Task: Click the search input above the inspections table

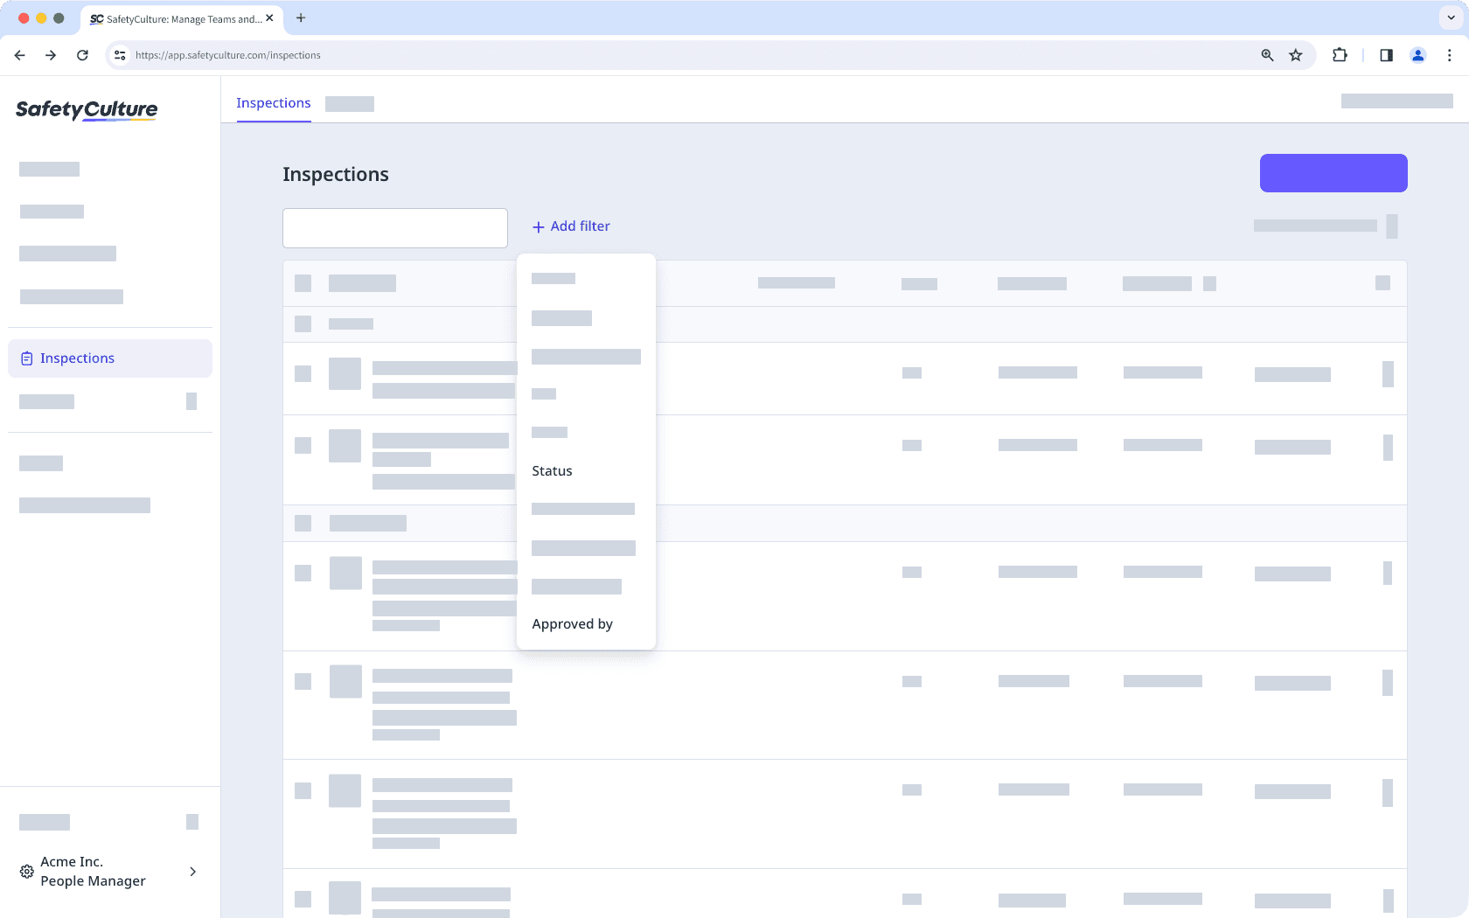Action: pos(394,227)
